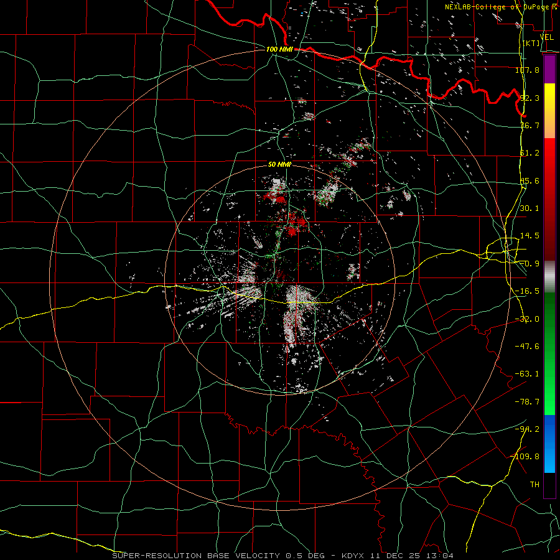
Task: Click the -94.2 velocity scale value
Action: pos(527,429)
